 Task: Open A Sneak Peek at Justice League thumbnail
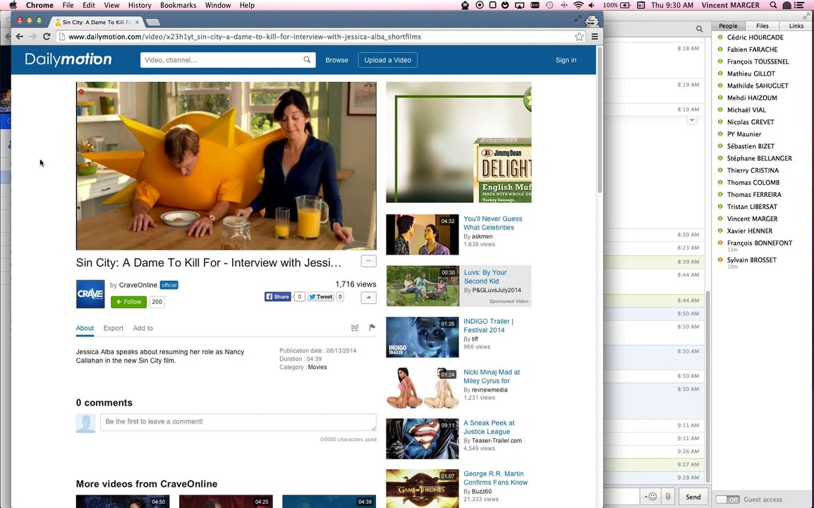(x=423, y=439)
